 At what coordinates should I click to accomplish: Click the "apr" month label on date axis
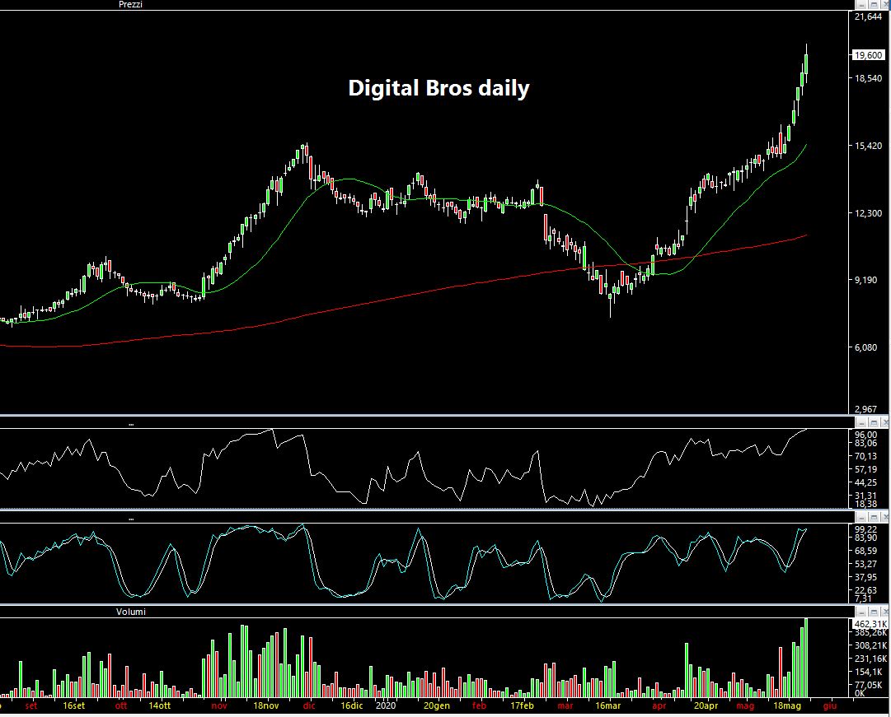coord(659,705)
